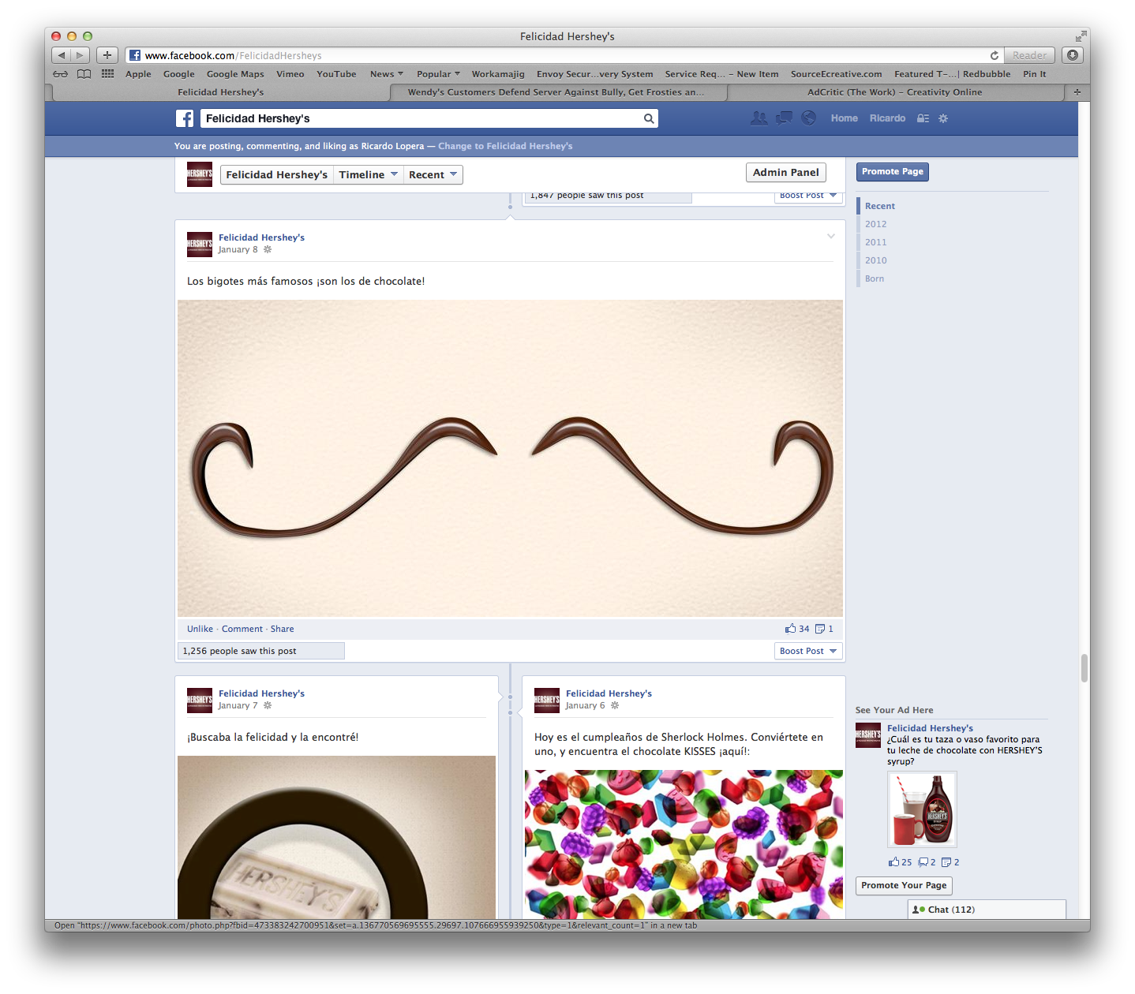Click Comment on the mustache post
The width and height of the screenshot is (1135, 994).
click(x=242, y=629)
